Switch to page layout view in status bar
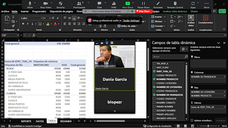This screenshot has width=228, height=128. pos(185,126)
